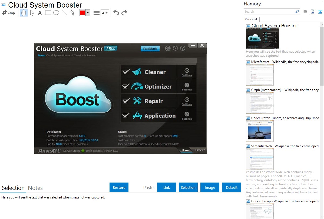Uncheck the Optimizer checkbox
The width and height of the screenshot is (324, 219).
coord(126,86)
